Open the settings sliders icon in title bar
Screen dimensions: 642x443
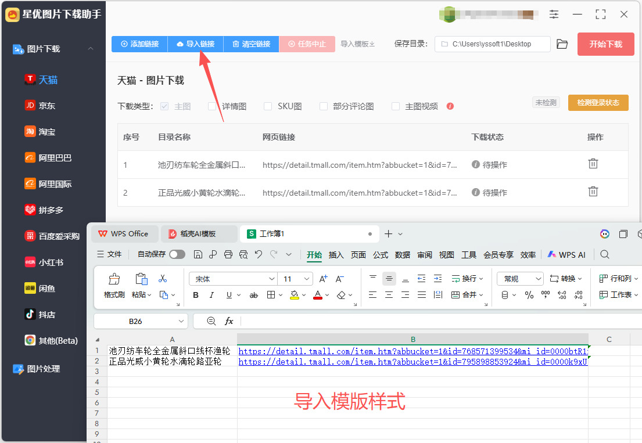pyautogui.click(x=554, y=15)
